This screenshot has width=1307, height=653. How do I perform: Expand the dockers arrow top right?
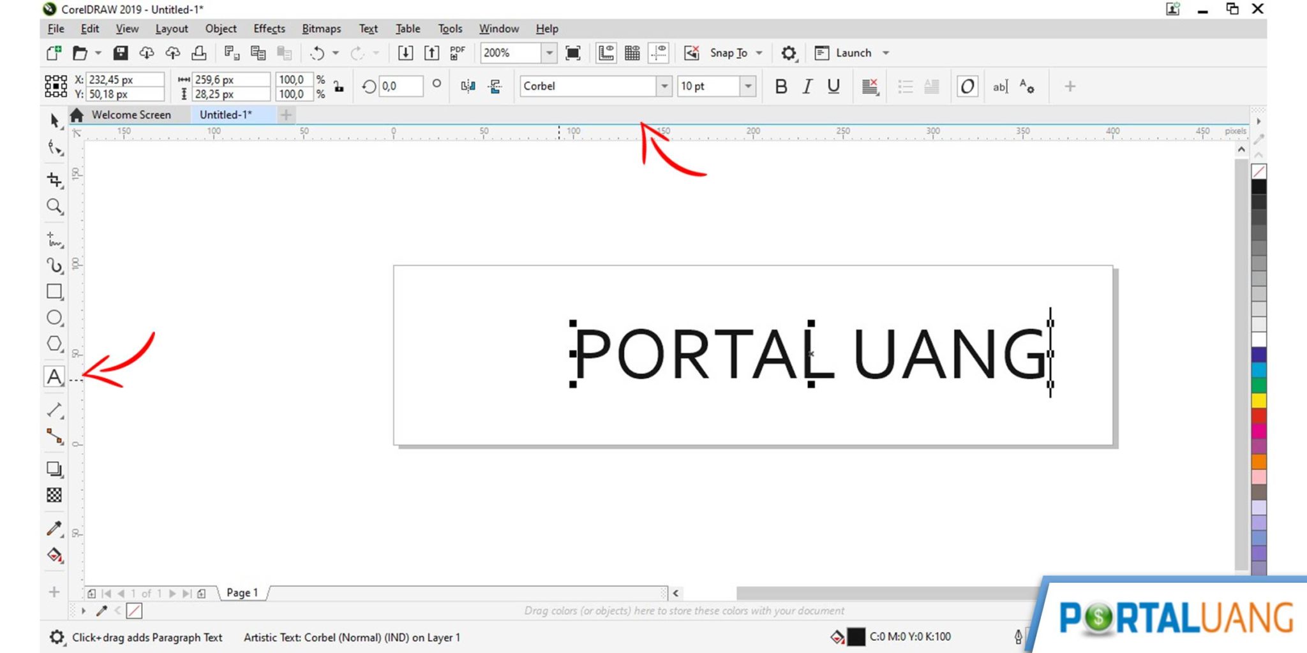[x=1258, y=121]
